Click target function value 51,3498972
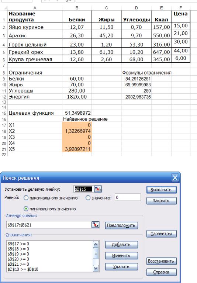197x283 pixels. (x=77, y=113)
